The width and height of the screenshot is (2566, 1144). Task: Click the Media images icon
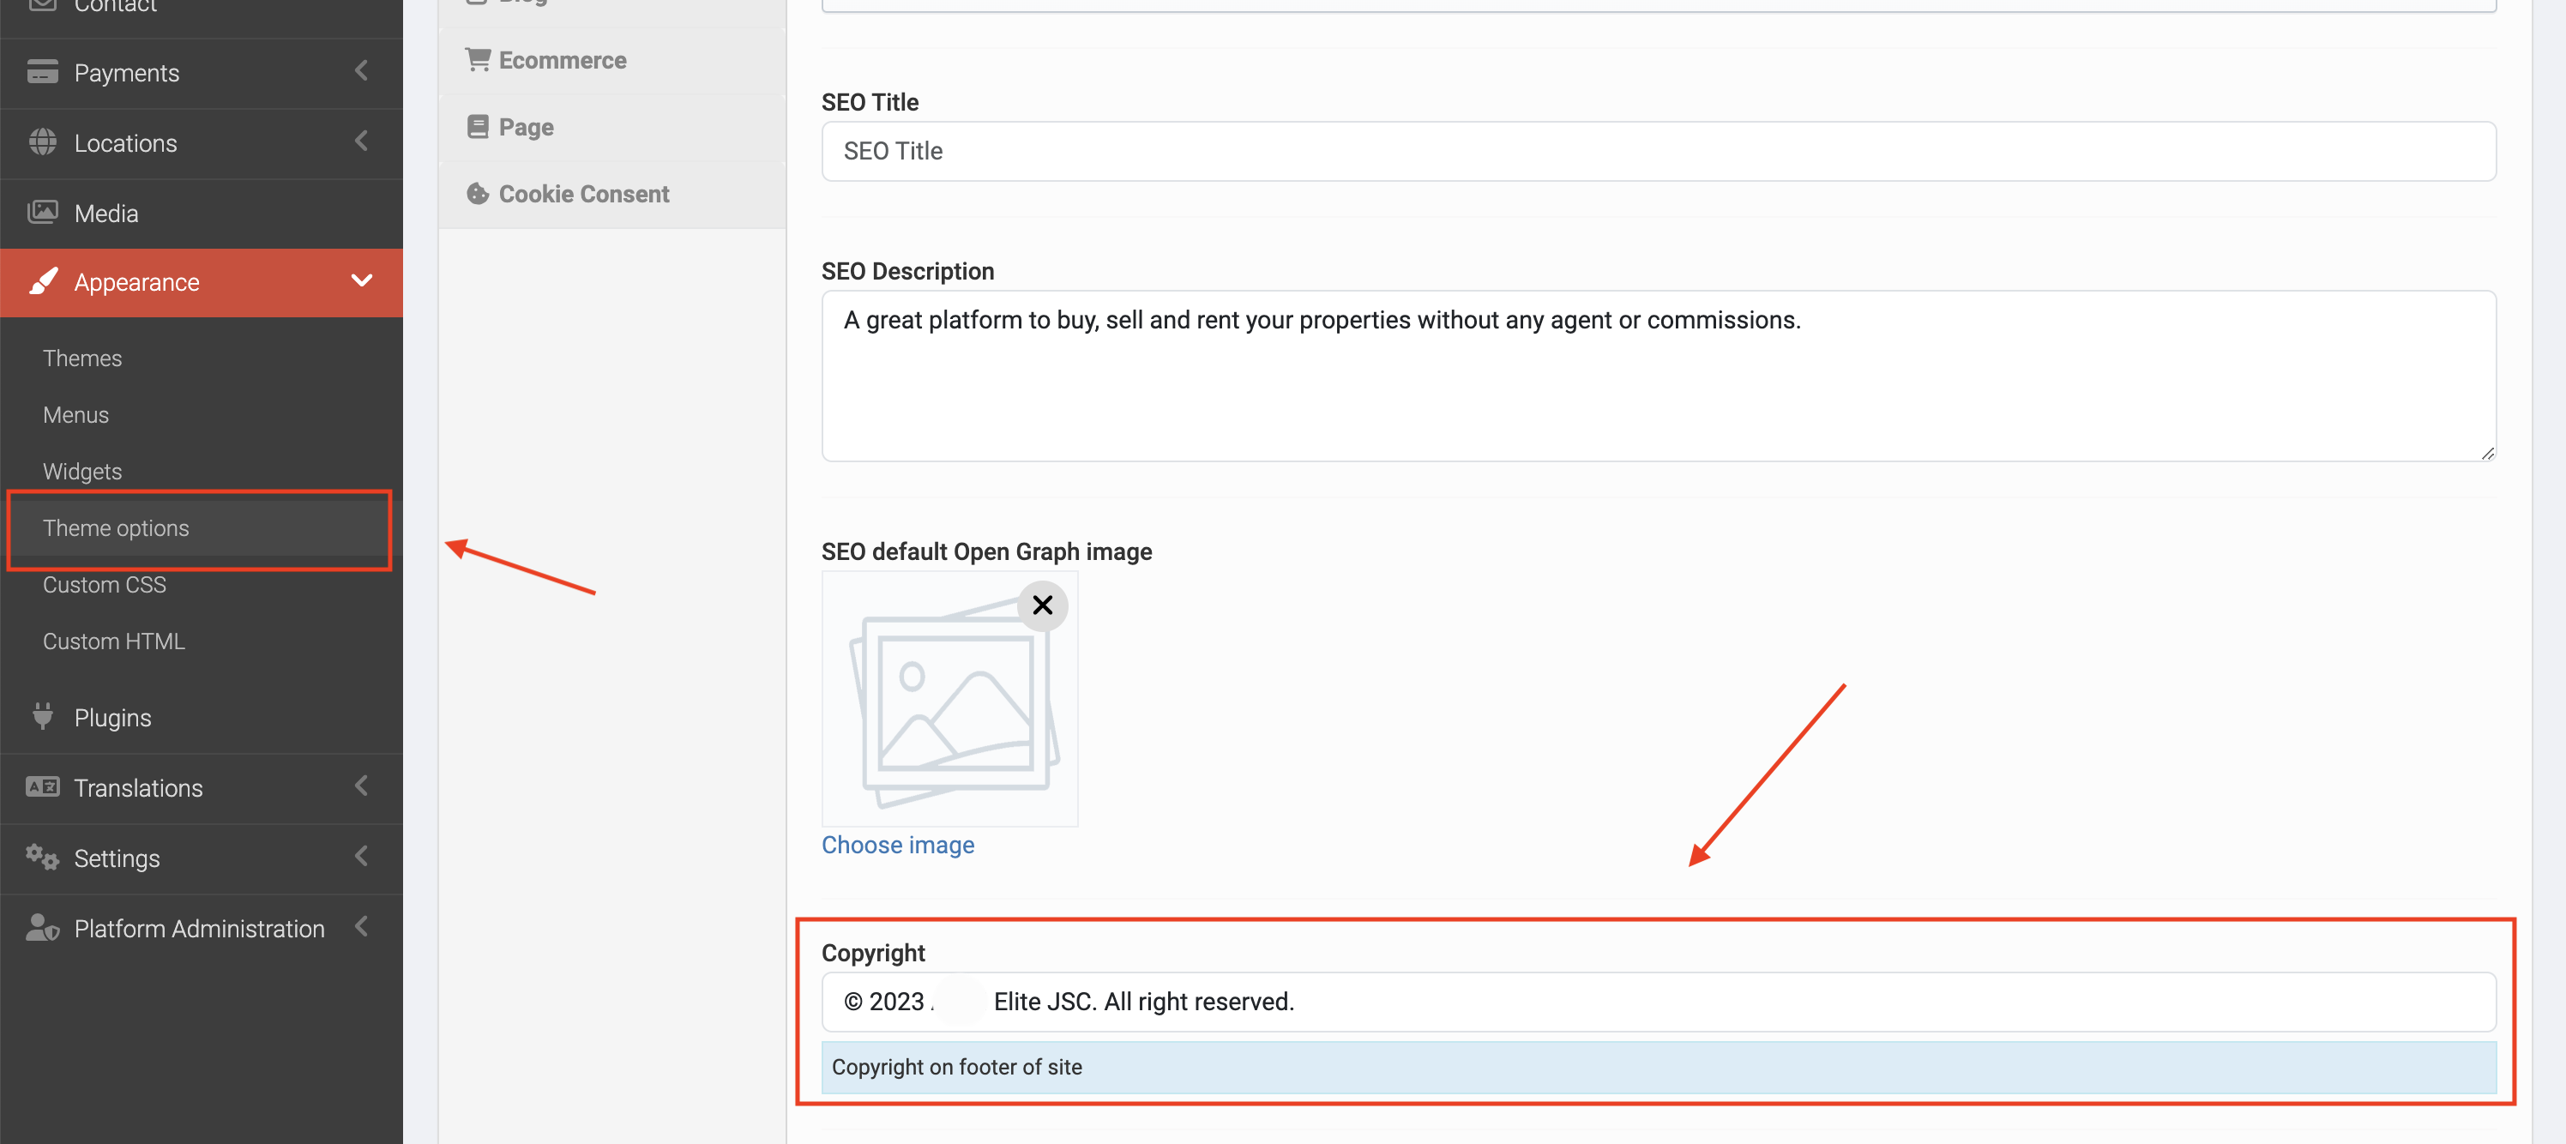[42, 212]
